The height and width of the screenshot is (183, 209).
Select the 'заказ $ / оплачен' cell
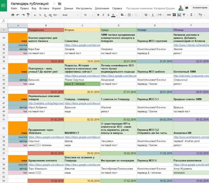(82, 84)
